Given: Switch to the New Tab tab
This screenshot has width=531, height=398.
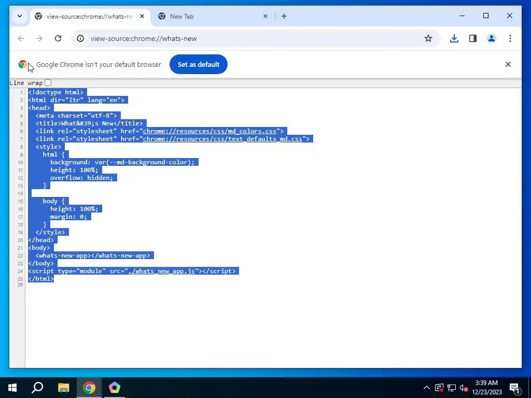Looking at the screenshot, I should click(x=213, y=16).
